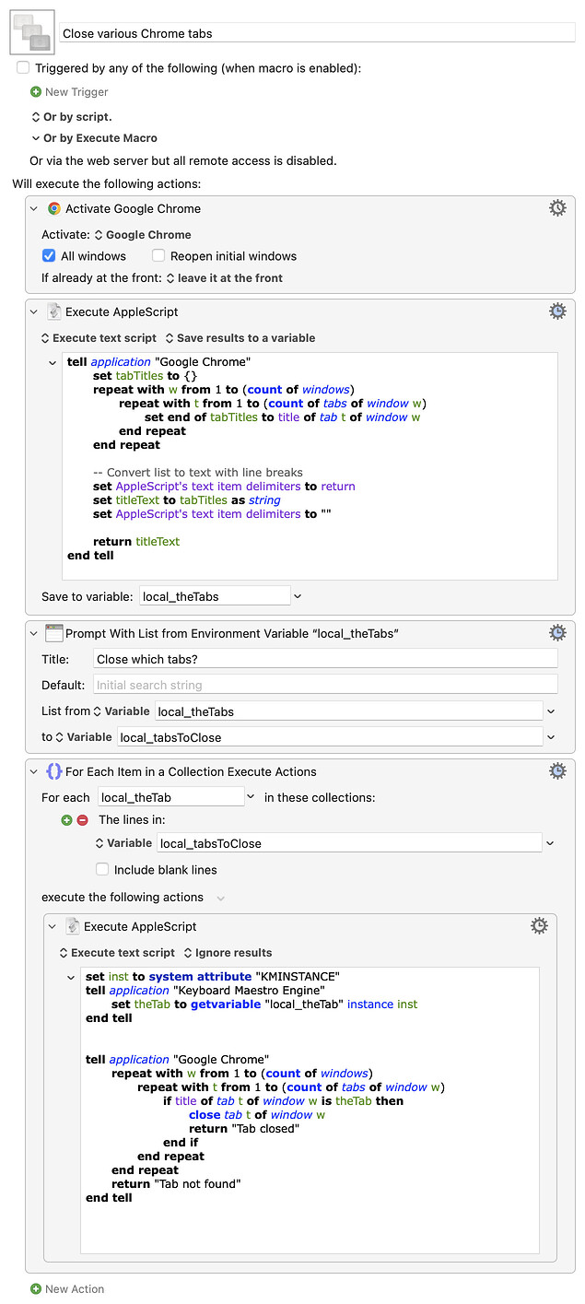
Task: Open the 'to Variable' type popup
Action: [x=84, y=737]
